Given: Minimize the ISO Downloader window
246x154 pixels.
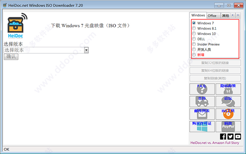Looking at the screenshot, I should 219,5.
